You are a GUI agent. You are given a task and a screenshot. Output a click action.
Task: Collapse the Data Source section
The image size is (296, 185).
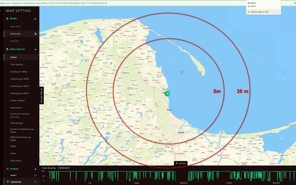tap(35, 49)
